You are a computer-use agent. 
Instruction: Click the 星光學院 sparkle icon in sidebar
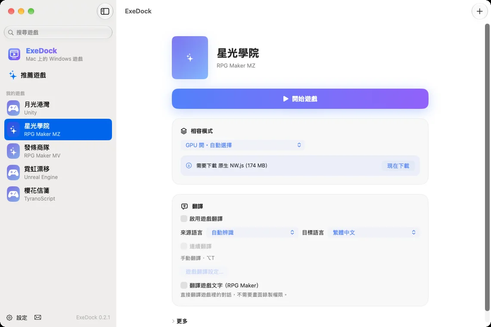coord(13,130)
